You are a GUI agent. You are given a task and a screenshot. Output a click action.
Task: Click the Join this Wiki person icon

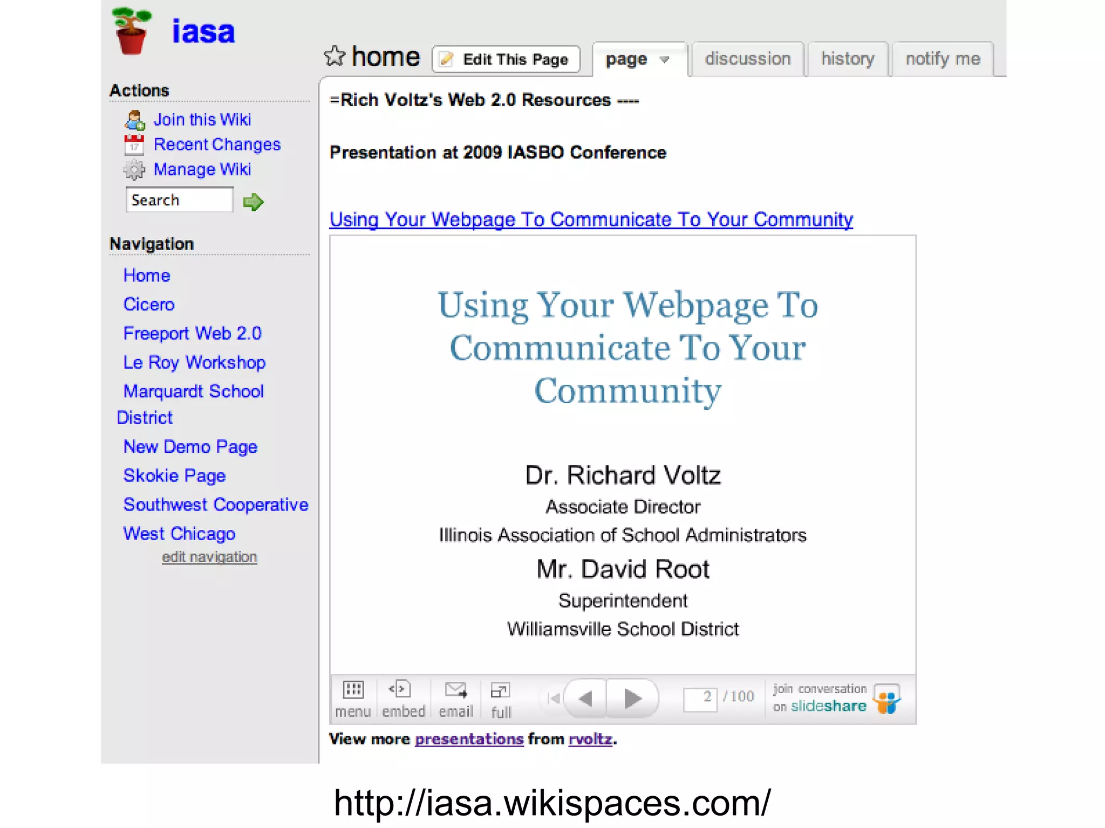point(135,120)
